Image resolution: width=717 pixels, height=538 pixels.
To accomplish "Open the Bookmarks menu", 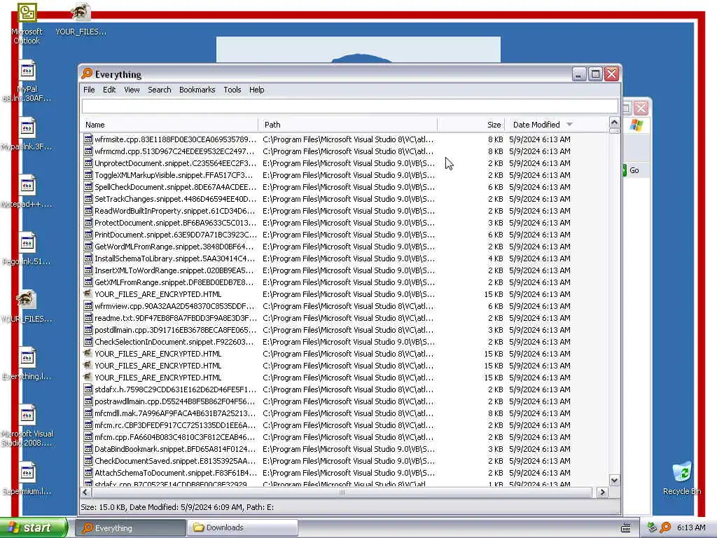I will (x=197, y=90).
